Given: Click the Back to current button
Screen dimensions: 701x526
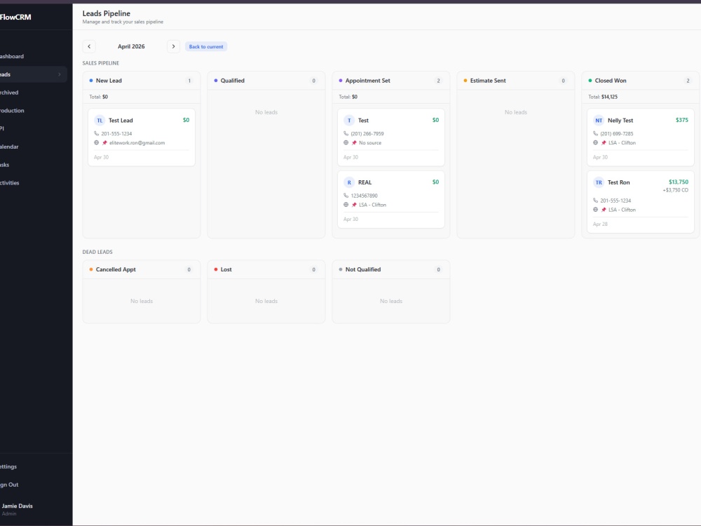Looking at the screenshot, I should pyautogui.click(x=206, y=46).
